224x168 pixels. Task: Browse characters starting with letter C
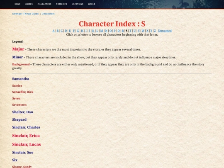click(62, 31)
